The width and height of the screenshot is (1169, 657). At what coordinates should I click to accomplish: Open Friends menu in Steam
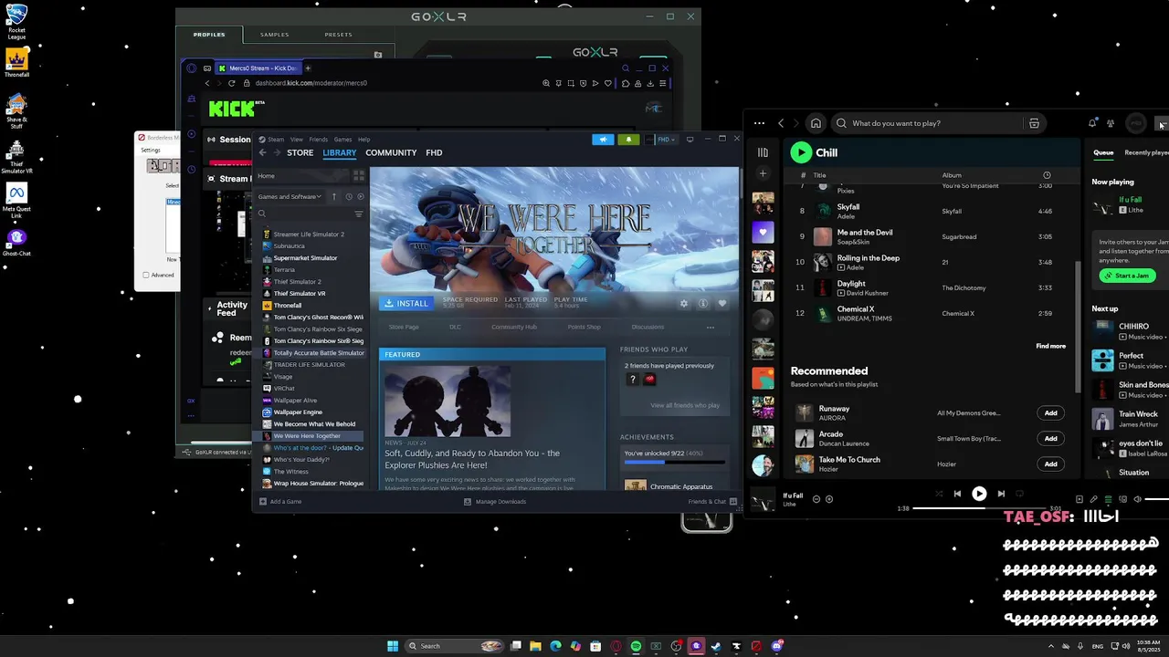coord(318,140)
